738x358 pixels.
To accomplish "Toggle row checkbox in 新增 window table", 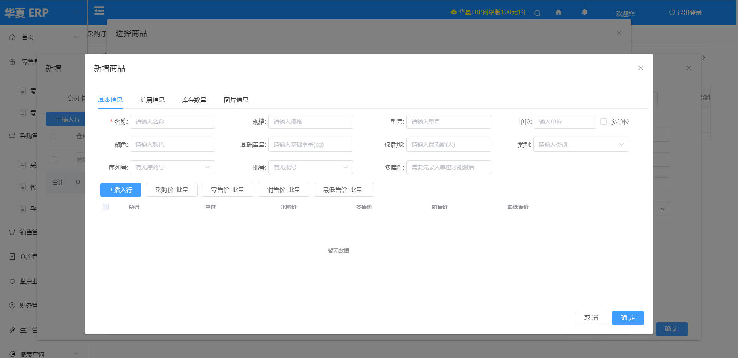I will point(55,159).
